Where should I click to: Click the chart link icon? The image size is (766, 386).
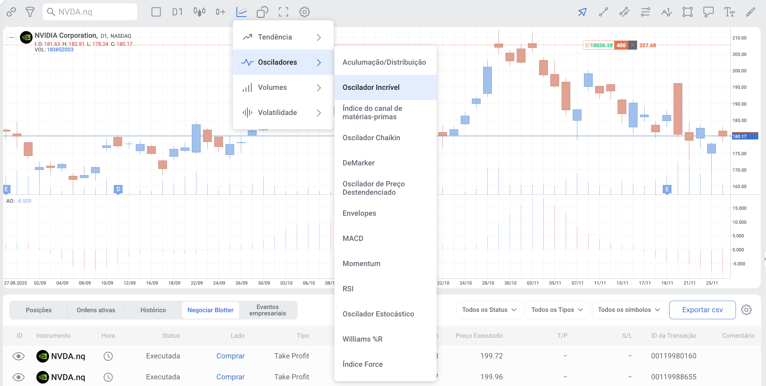point(11,12)
